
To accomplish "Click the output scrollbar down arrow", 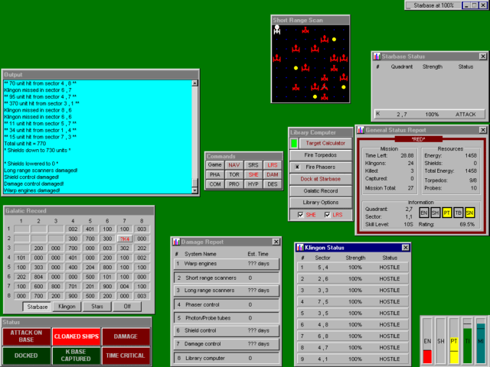I will coord(194,190).
